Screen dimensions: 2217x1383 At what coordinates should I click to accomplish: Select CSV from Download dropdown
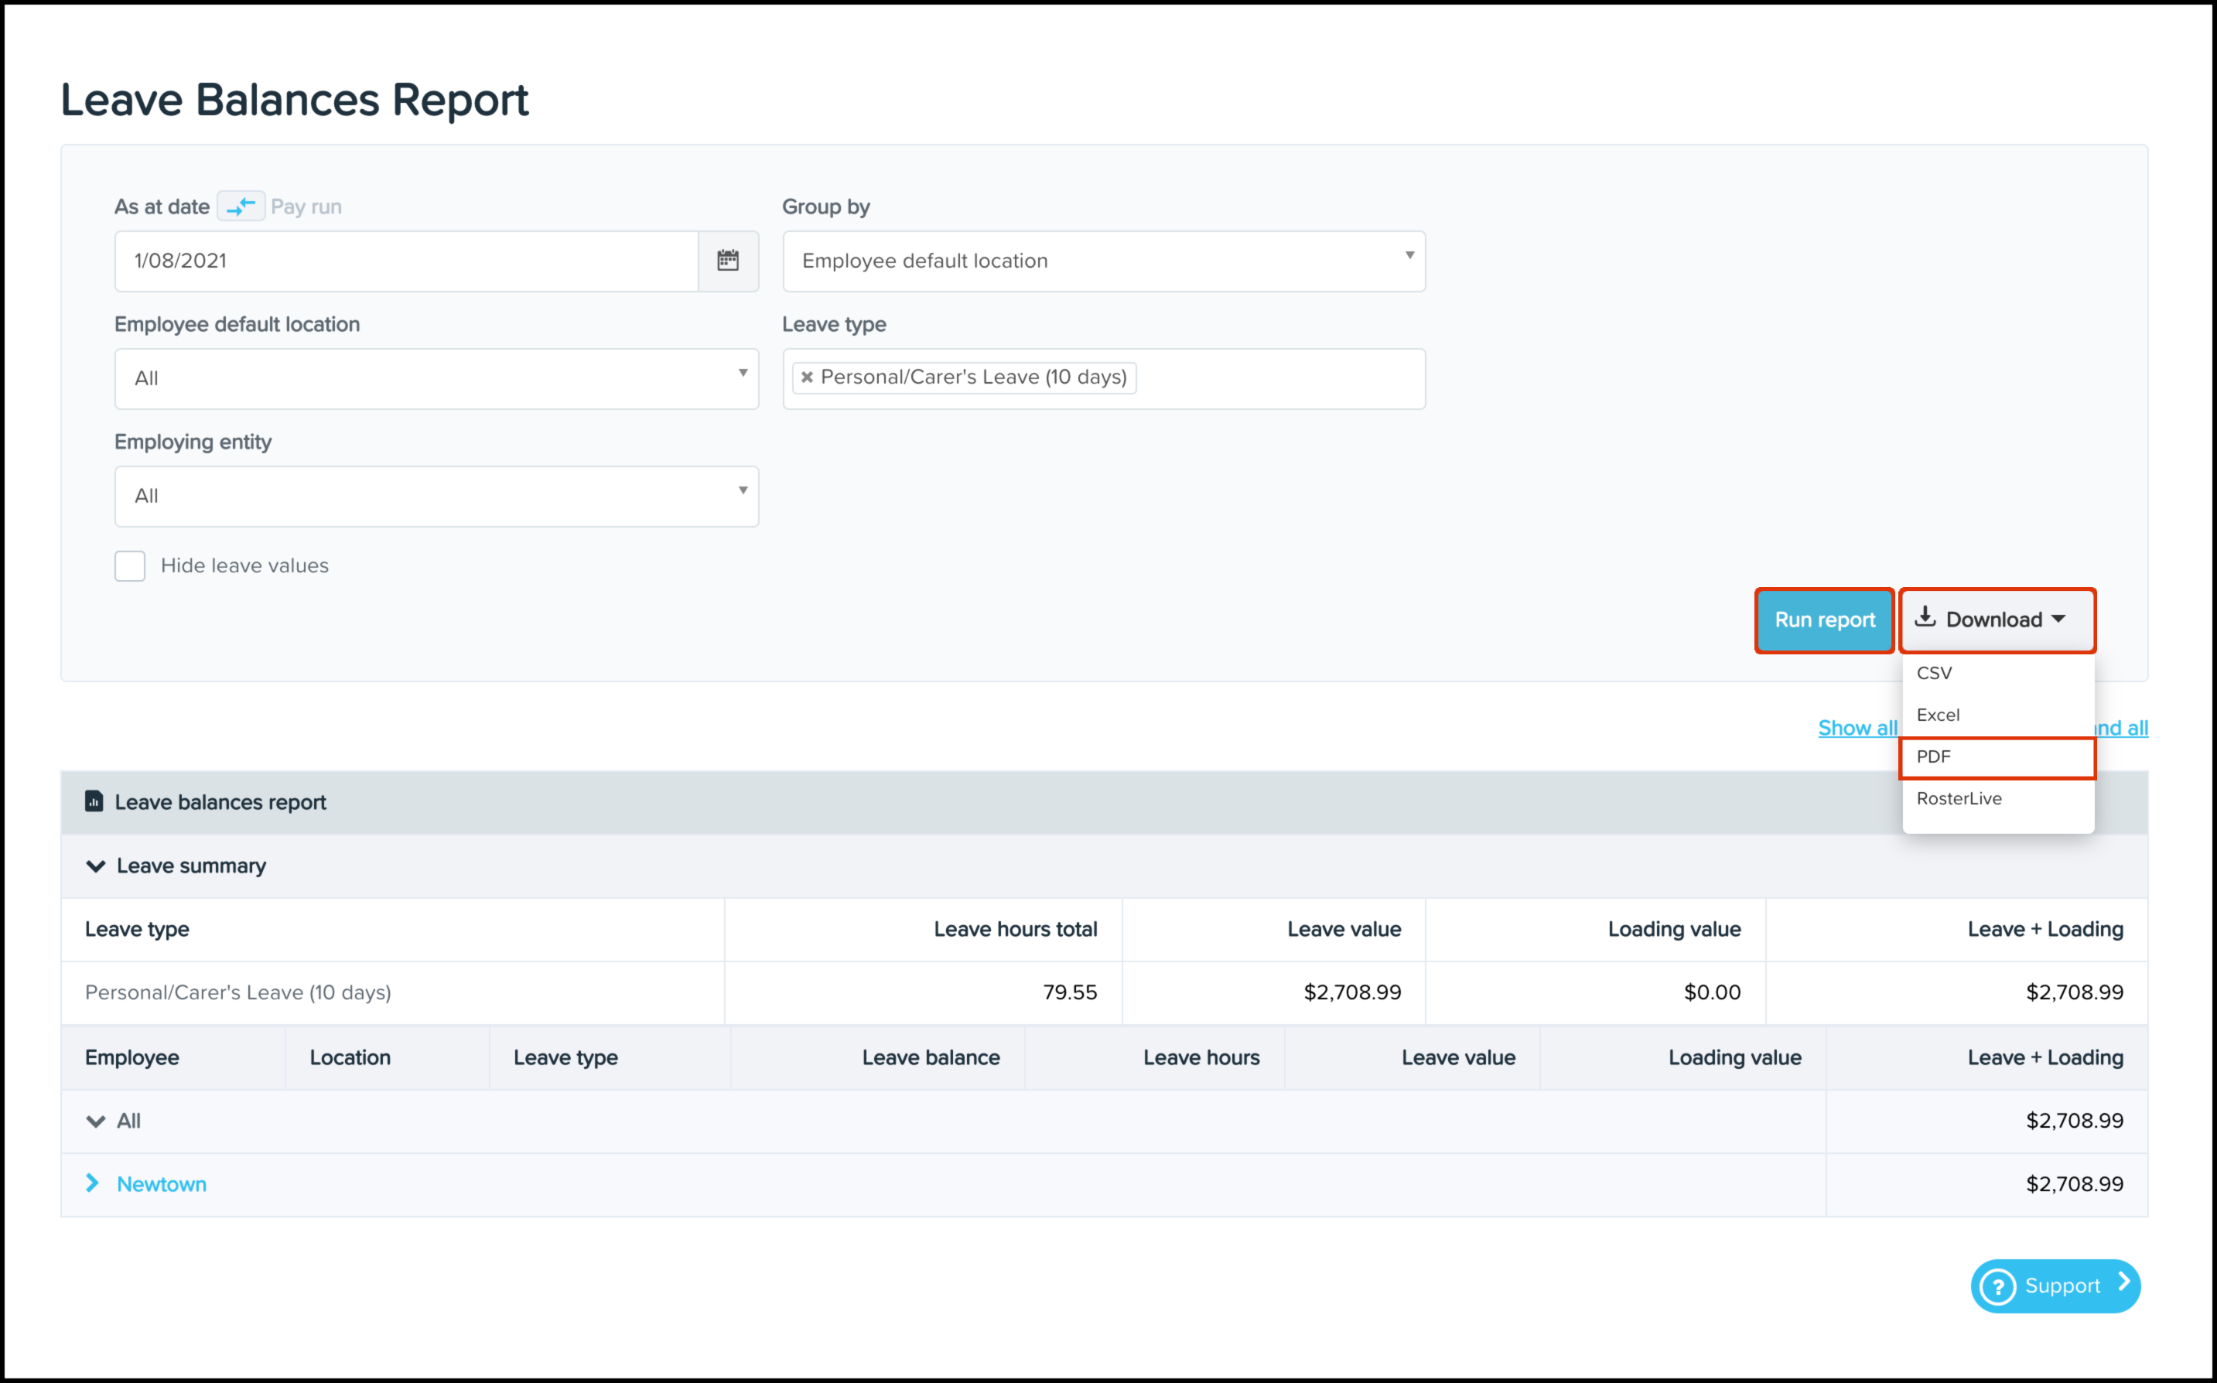coord(1939,671)
